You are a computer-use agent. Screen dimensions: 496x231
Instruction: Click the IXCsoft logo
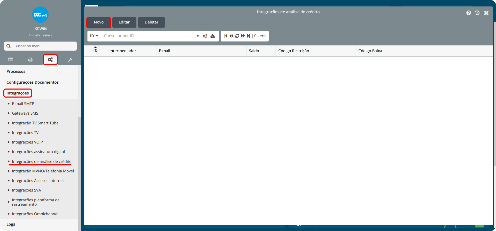[x=40, y=15]
